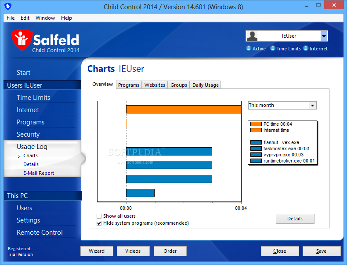
Task: Click the '00:00' axis label
Action: pos(126,208)
